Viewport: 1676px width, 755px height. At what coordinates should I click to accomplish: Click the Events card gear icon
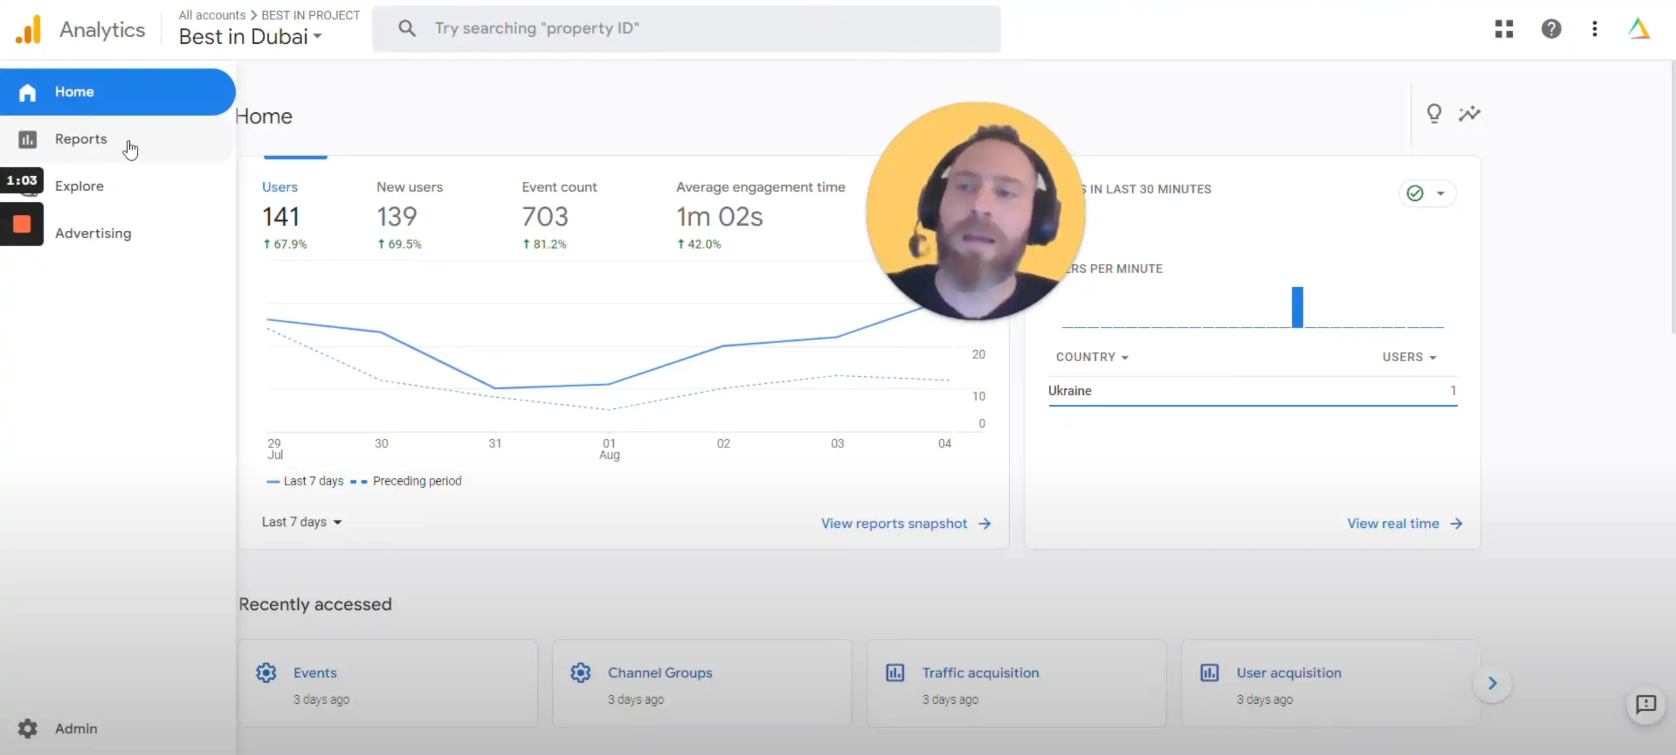pyautogui.click(x=266, y=672)
